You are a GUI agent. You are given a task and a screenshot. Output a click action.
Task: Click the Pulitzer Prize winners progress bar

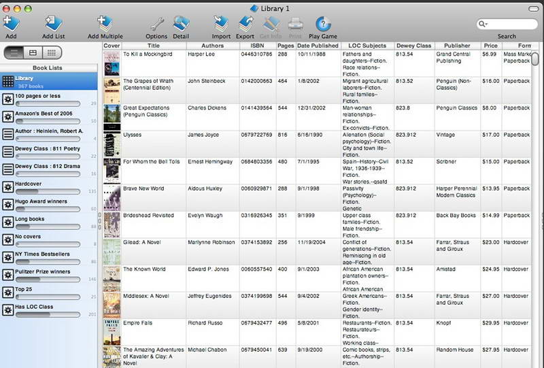pyautogui.click(x=48, y=280)
